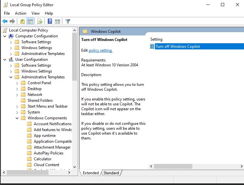Click the Back arrow toolbar icon
The image size is (244, 185).
coord(5,21)
